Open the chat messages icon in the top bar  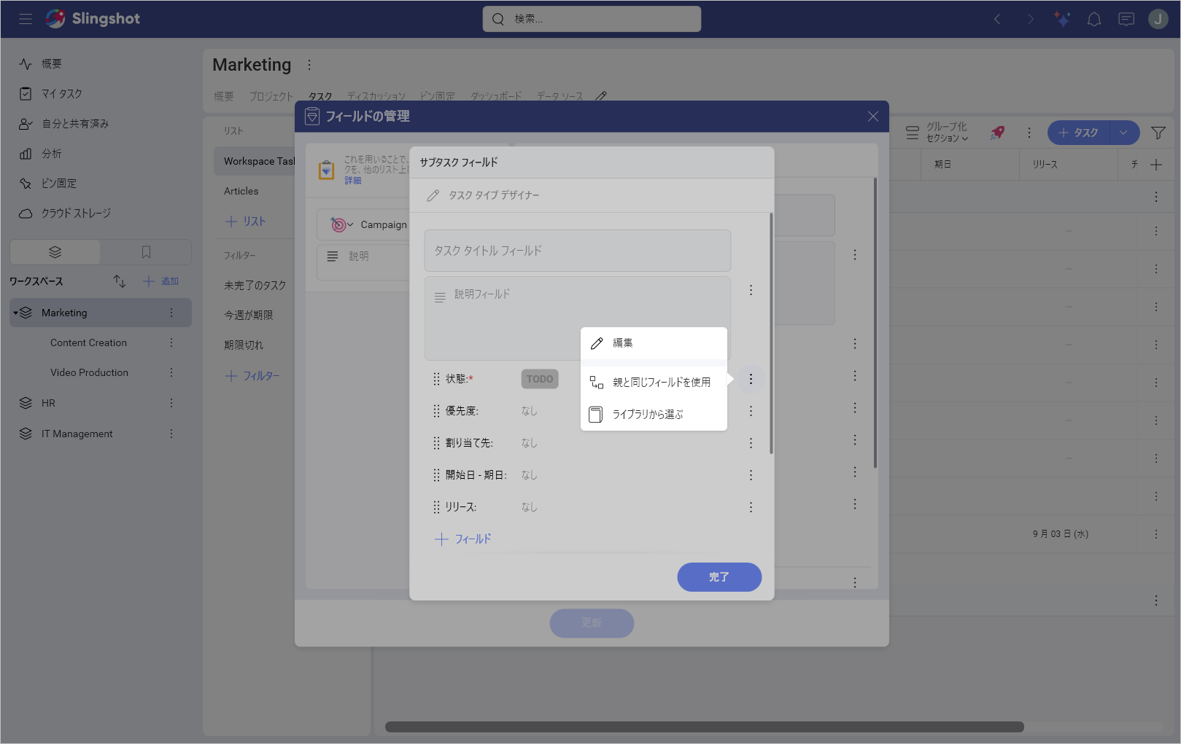coord(1126,19)
